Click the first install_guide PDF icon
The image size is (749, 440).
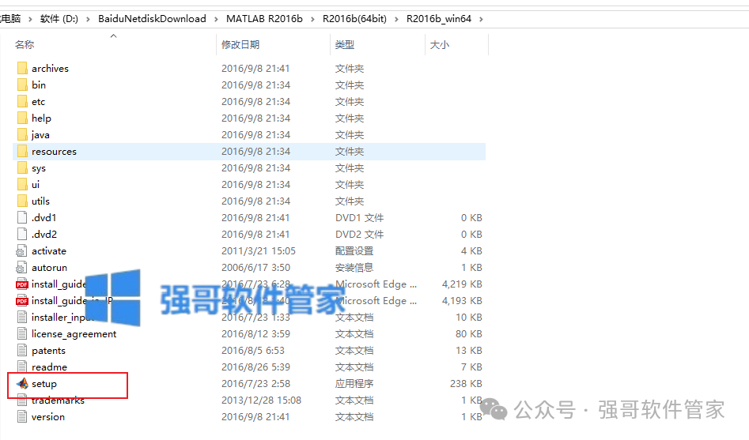point(22,284)
